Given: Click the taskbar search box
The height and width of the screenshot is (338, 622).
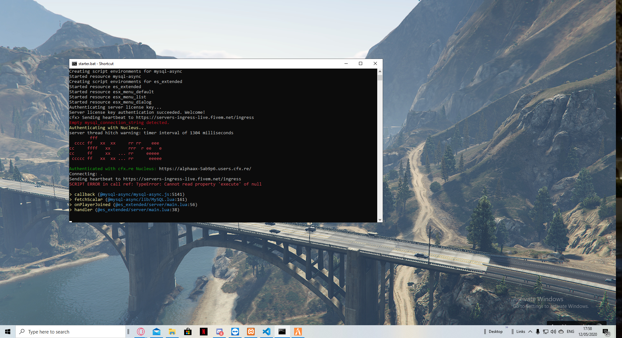Looking at the screenshot, I should coord(71,332).
